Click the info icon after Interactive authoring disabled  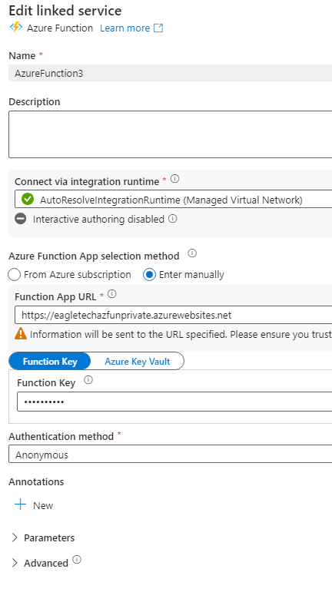(x=173, y=219)
